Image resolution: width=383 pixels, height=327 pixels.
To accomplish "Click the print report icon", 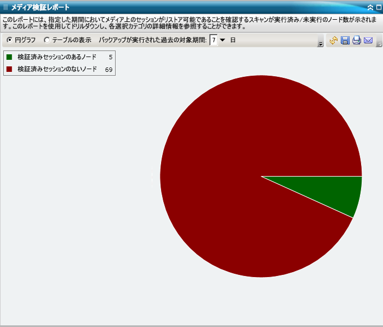I will click(357, 40).
